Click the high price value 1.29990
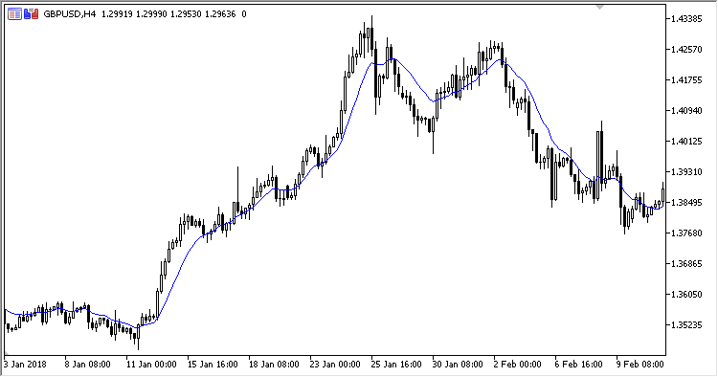 click(x=151, y=14)
